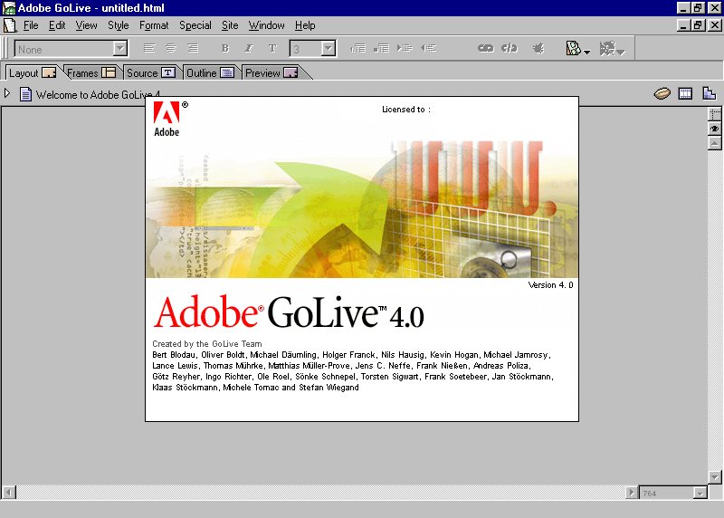Screen dimensions: 724x518
Task: Restore the inner document window
Action: click(x=698, y=25)
